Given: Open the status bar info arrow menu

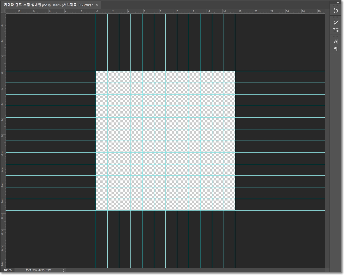Looking at the screenshot, I should tap(64, 270).
